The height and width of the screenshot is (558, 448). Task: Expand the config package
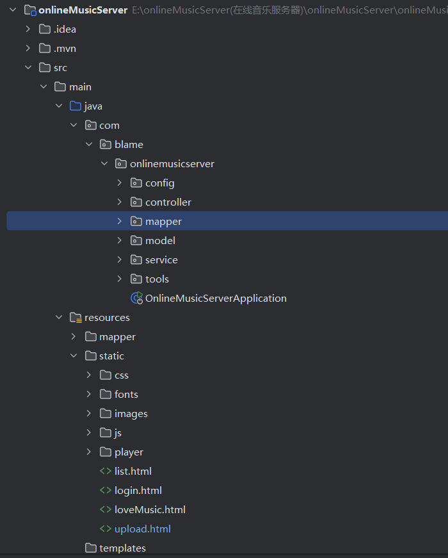pyautogui.click(x=120, y=183)
